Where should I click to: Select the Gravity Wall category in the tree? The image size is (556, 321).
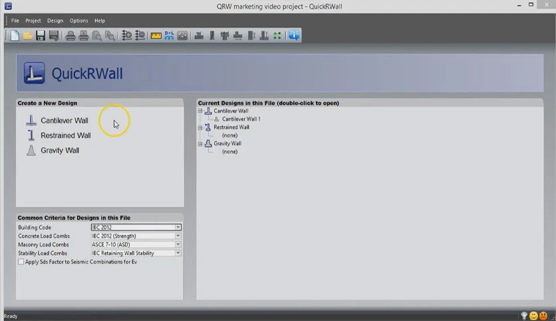227,143
